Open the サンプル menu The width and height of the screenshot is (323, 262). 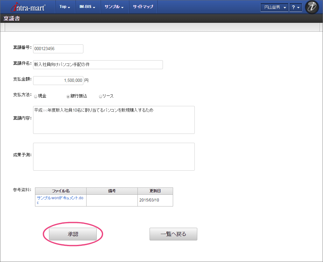click(114, 7)
